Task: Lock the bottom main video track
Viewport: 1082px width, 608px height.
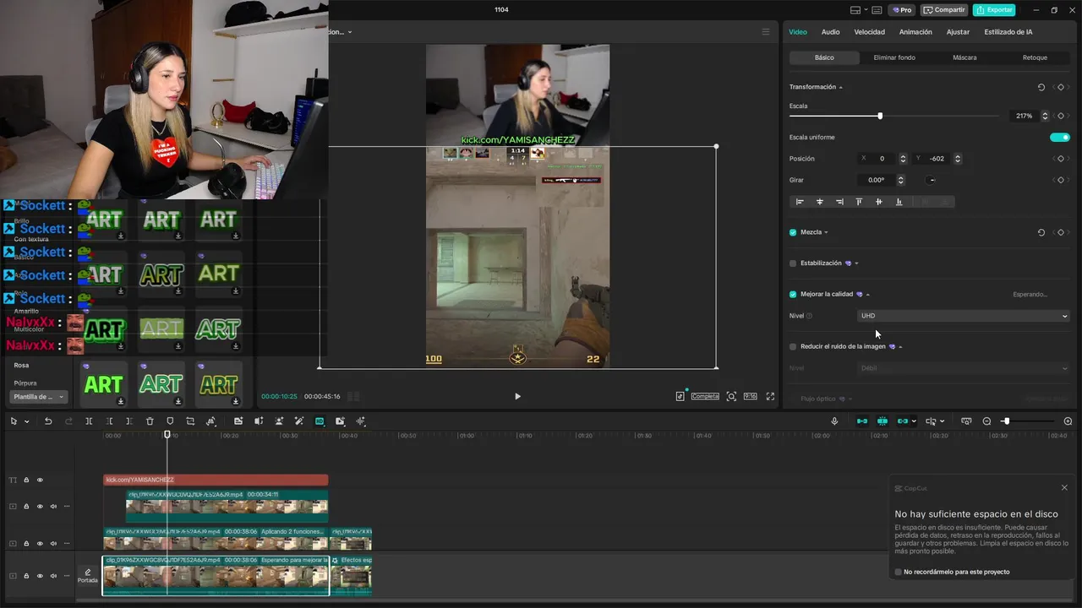Action: click(x=26, y=576)
